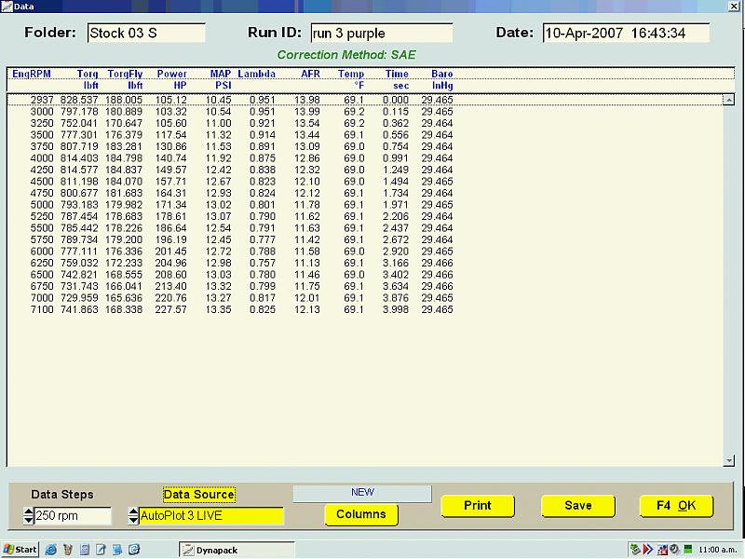Confirm with the F4 OK button
The width and height of the screenshot is (745, 559).
(x=677, y=506)
